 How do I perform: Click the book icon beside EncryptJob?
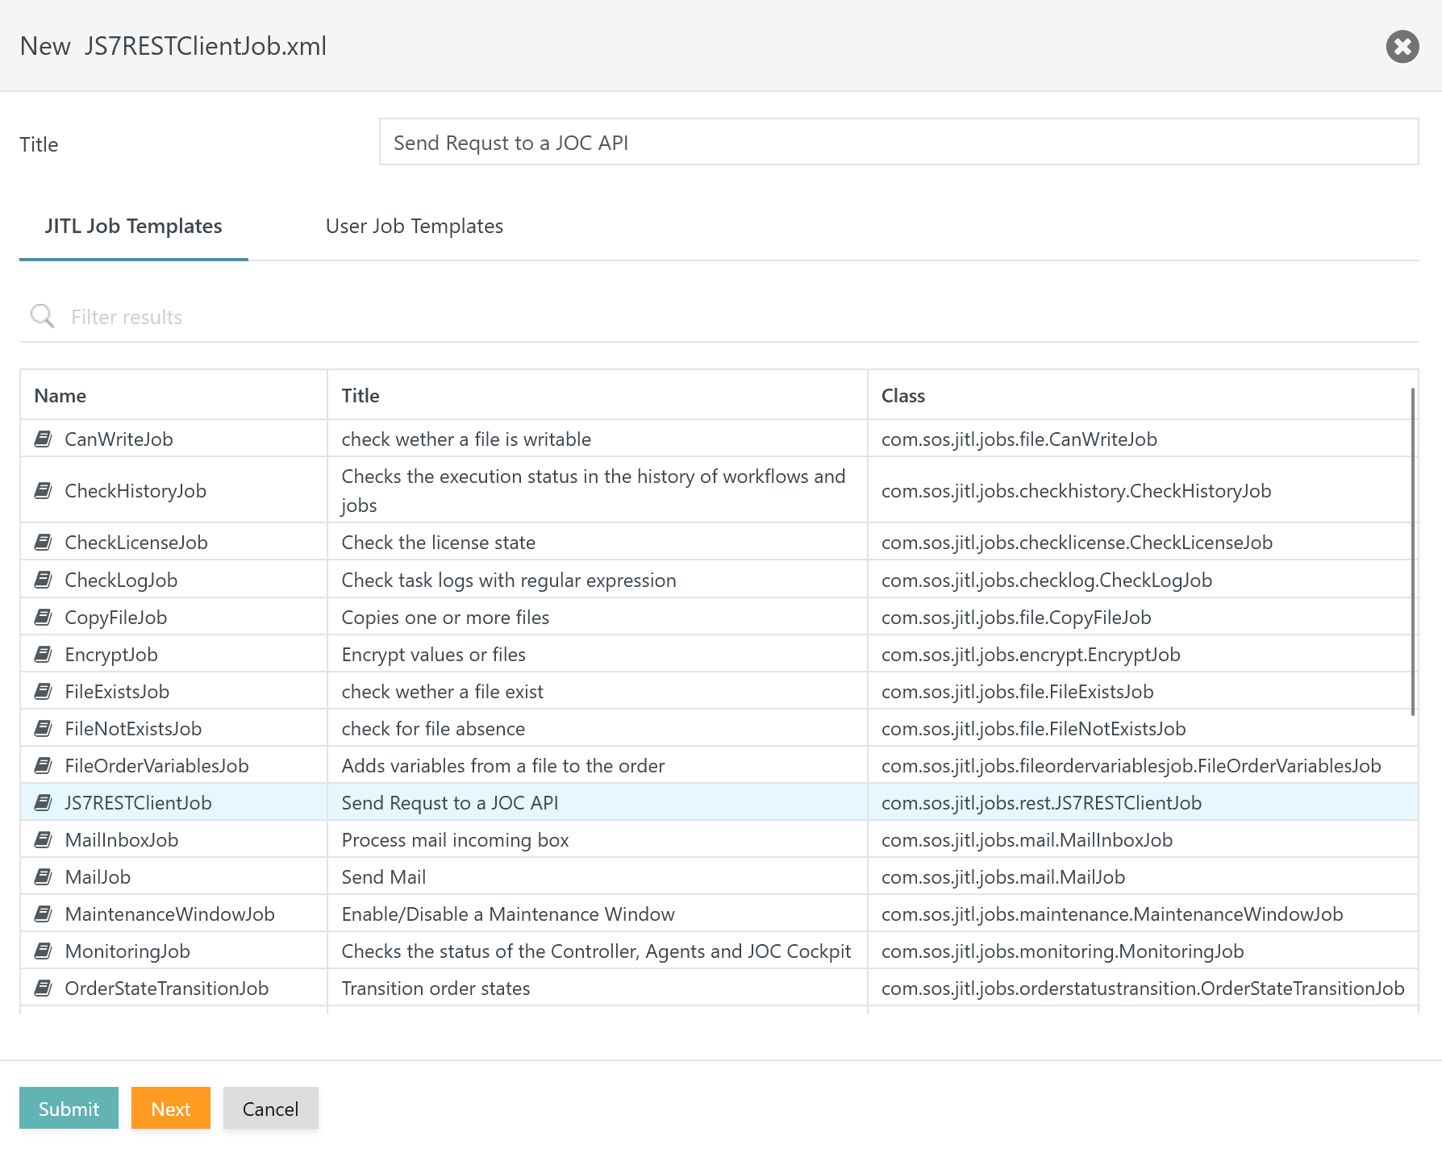tap(44, 654)
